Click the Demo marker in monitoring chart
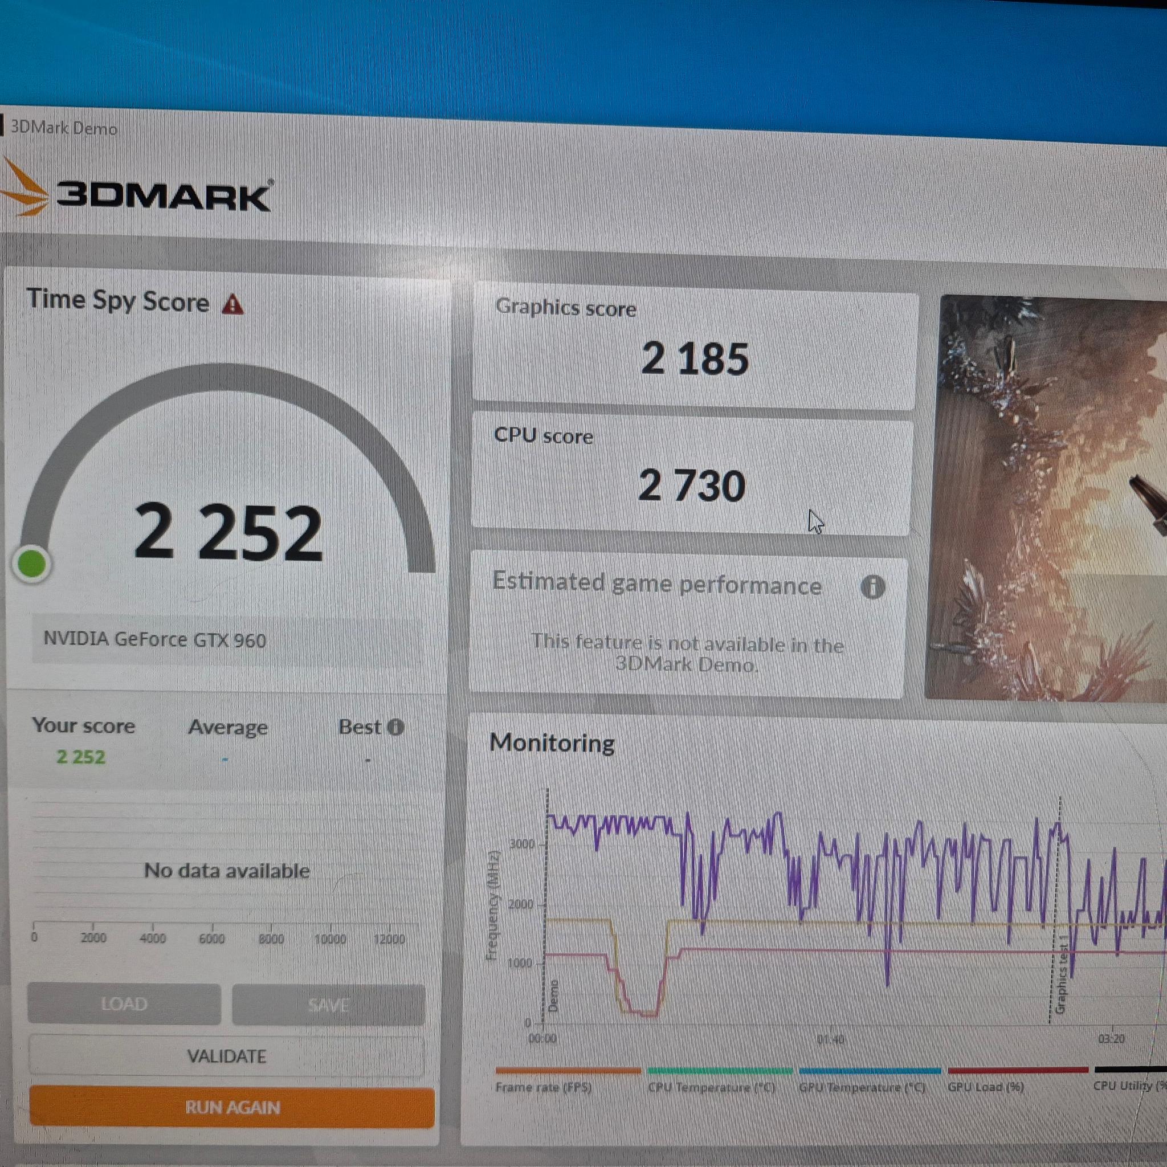The image size is (1167, 1167). (x=553, y=995)
